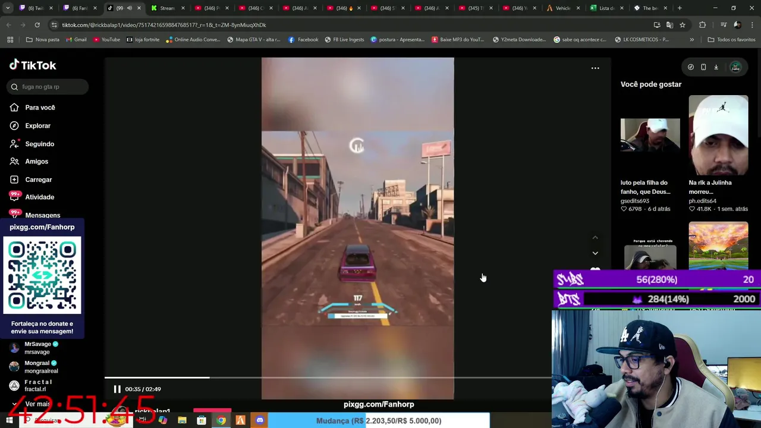Open Mongraal account in sidebar
761x428 pixels.
point(42,367)
